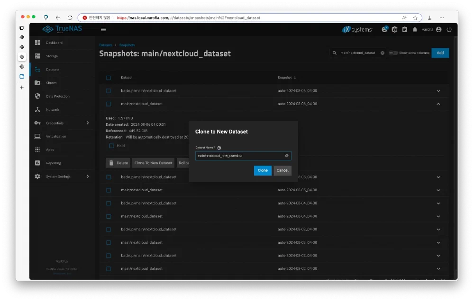Enable Show extra columns toggle

pyautogui.click(x=393, y=53)
